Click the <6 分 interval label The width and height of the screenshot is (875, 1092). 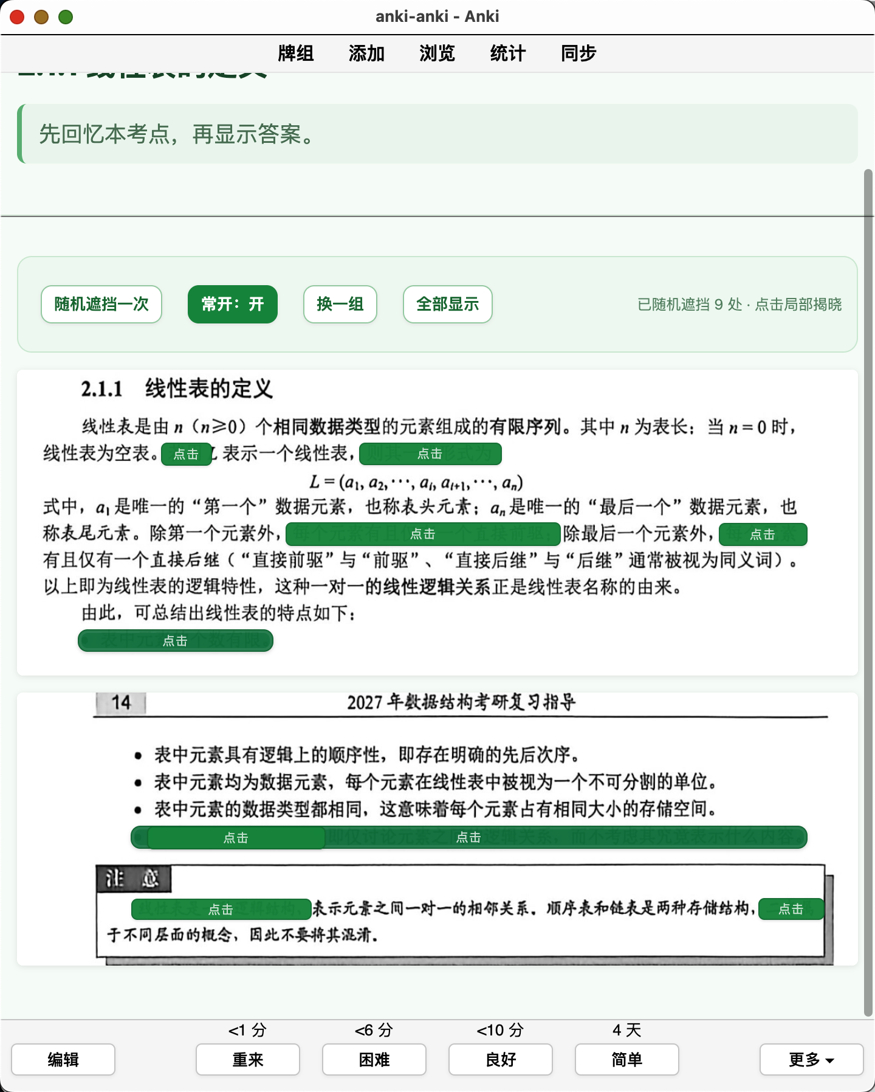pos(374,1030)
